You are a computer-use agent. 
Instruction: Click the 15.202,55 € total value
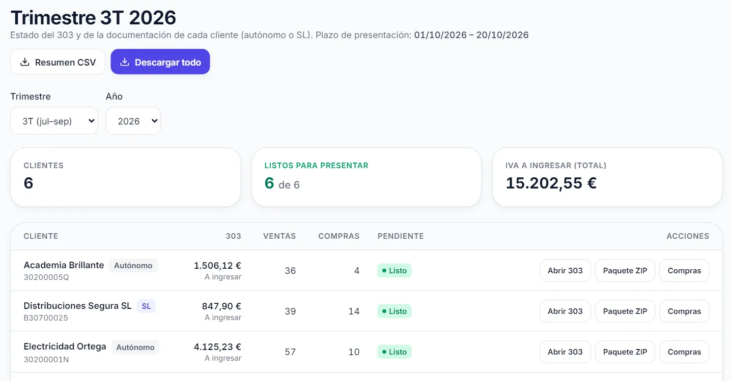pyautogui.click(x=551, y=183)
